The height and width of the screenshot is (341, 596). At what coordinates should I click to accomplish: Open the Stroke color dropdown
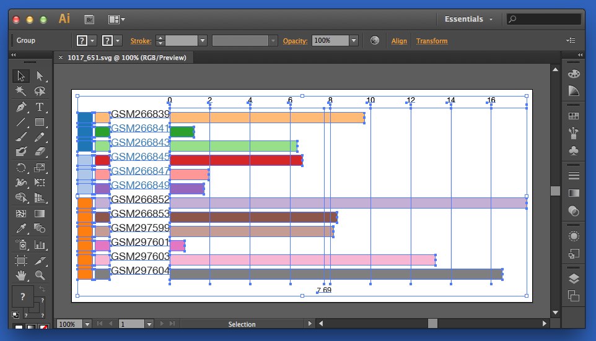point(118,40)
